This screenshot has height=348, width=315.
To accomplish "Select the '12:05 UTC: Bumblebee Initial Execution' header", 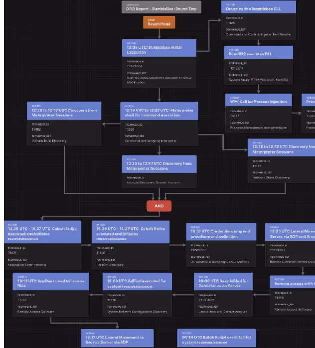I will pos(159,48).
